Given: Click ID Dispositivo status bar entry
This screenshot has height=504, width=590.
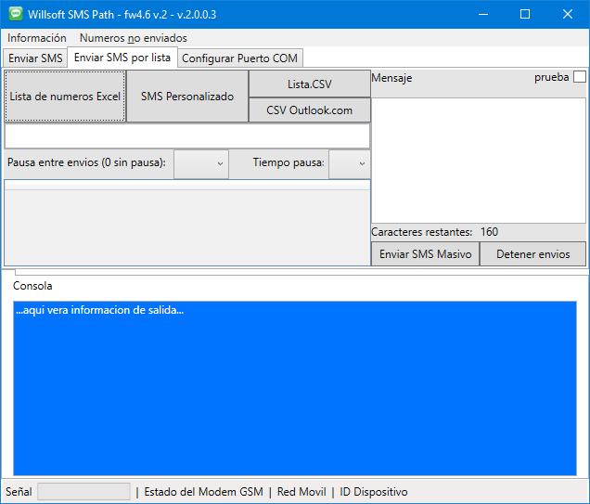Looking at the screenshot, I should click(x=374, y=492).
